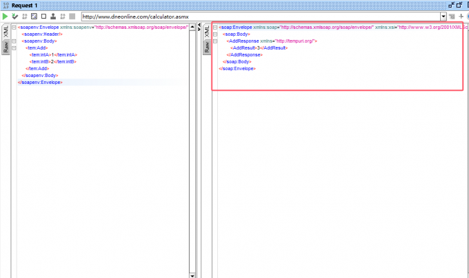This screenshot has width=469, height=278.
Task: Click request editor scrollbar up arrow
Action: tap(192, 28)
